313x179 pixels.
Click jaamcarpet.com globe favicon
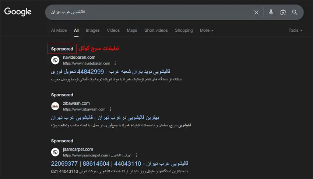(x=55, y=152)
